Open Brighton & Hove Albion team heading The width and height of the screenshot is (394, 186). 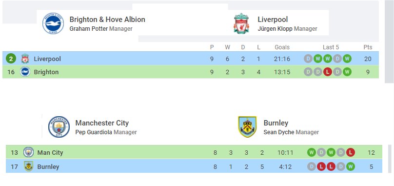pyautogui.click(x=107, y=20)
